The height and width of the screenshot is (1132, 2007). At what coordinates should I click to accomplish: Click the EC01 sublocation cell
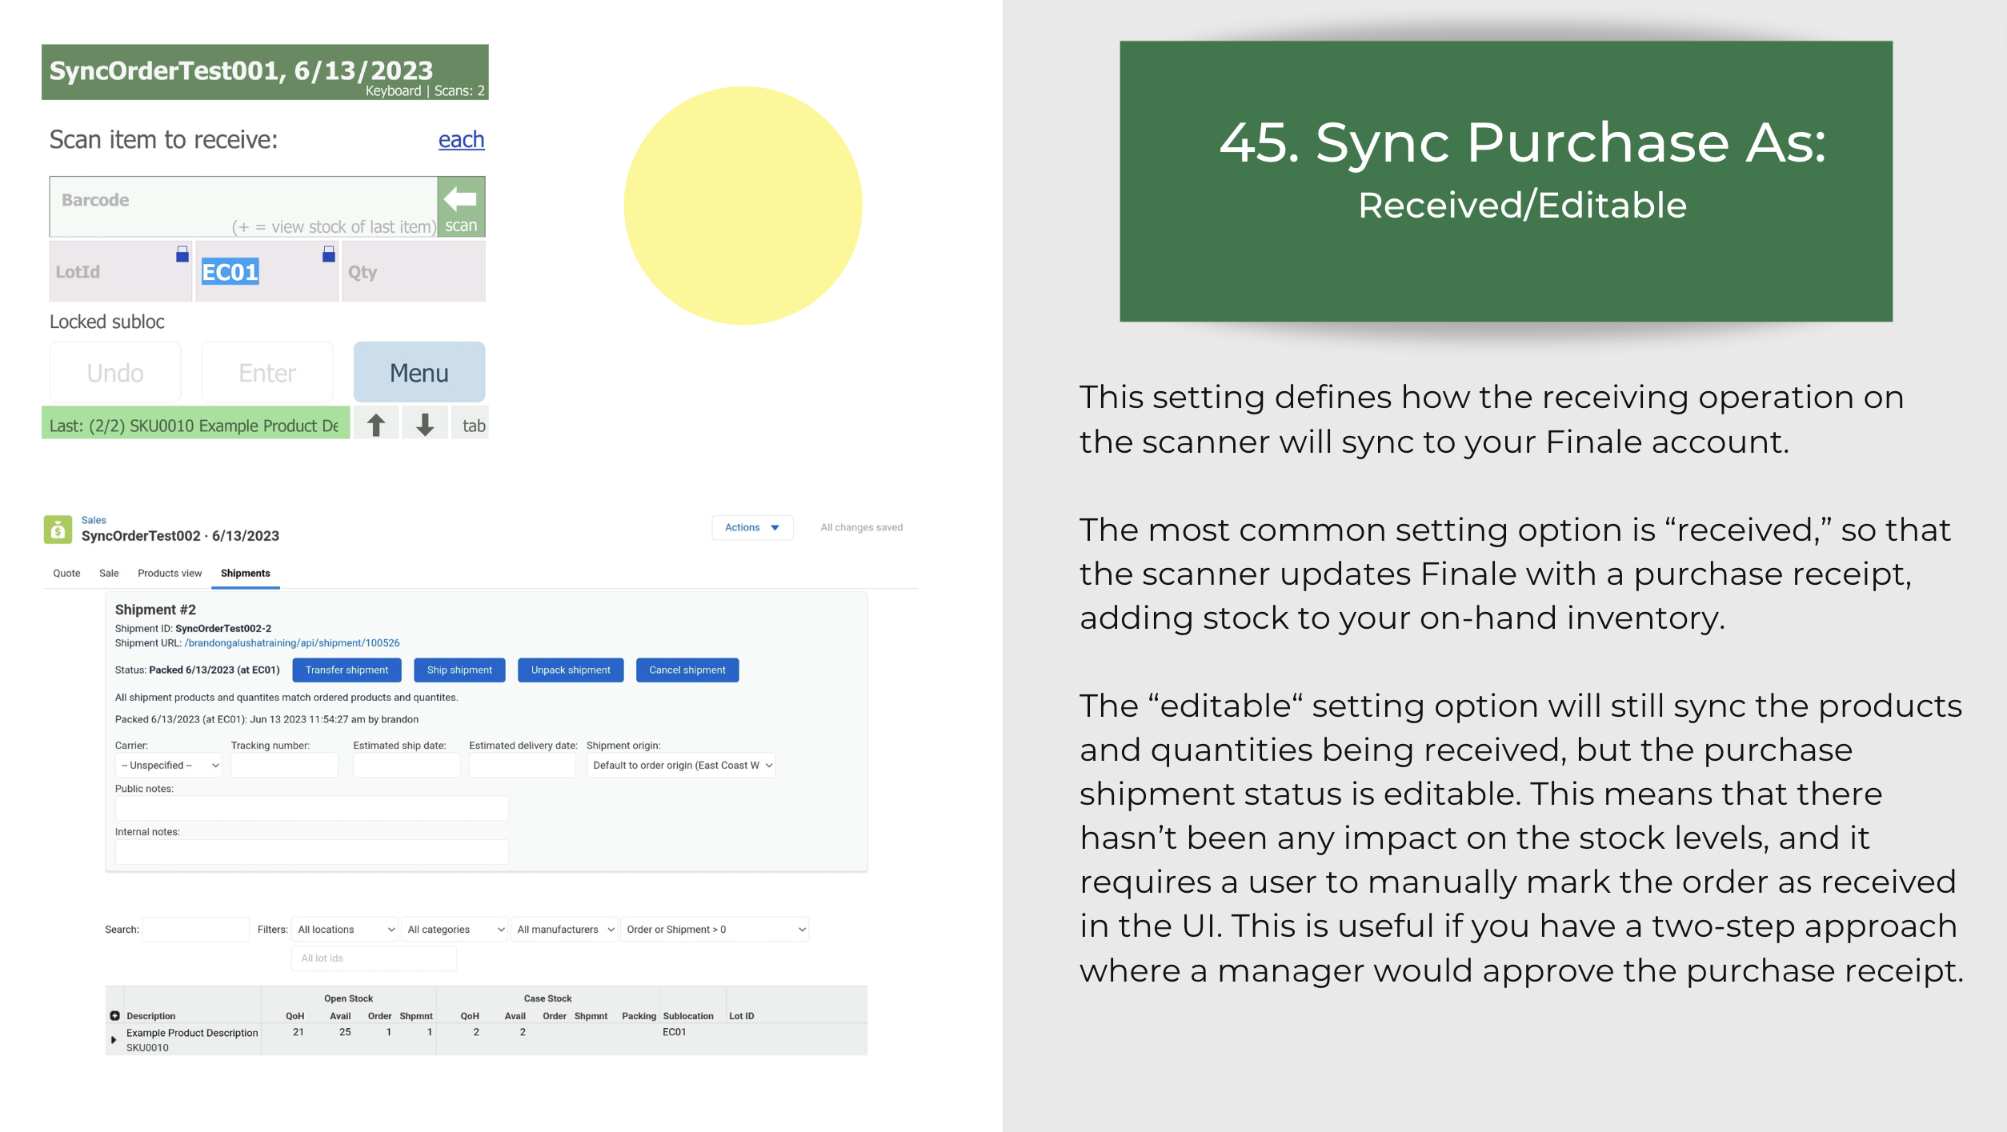click(x=675, y=1032)
